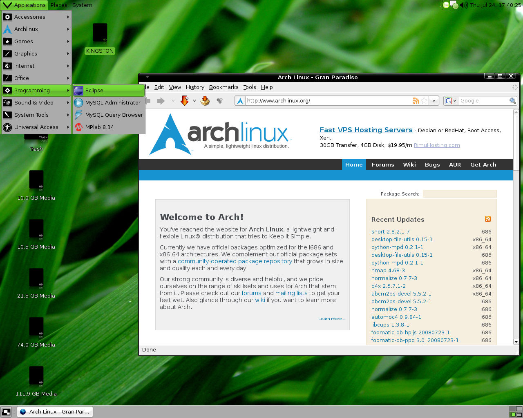
Task: Open the Office menu category
Action: [x=36, y=78]
